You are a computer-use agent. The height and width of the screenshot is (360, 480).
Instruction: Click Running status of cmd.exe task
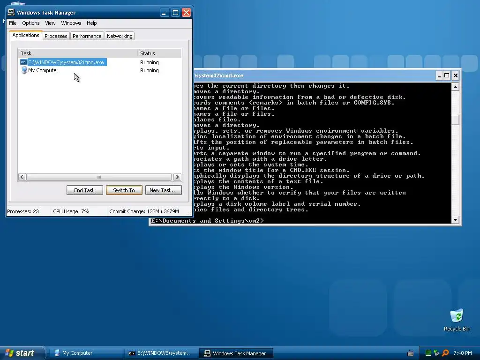tap(150, 62)
